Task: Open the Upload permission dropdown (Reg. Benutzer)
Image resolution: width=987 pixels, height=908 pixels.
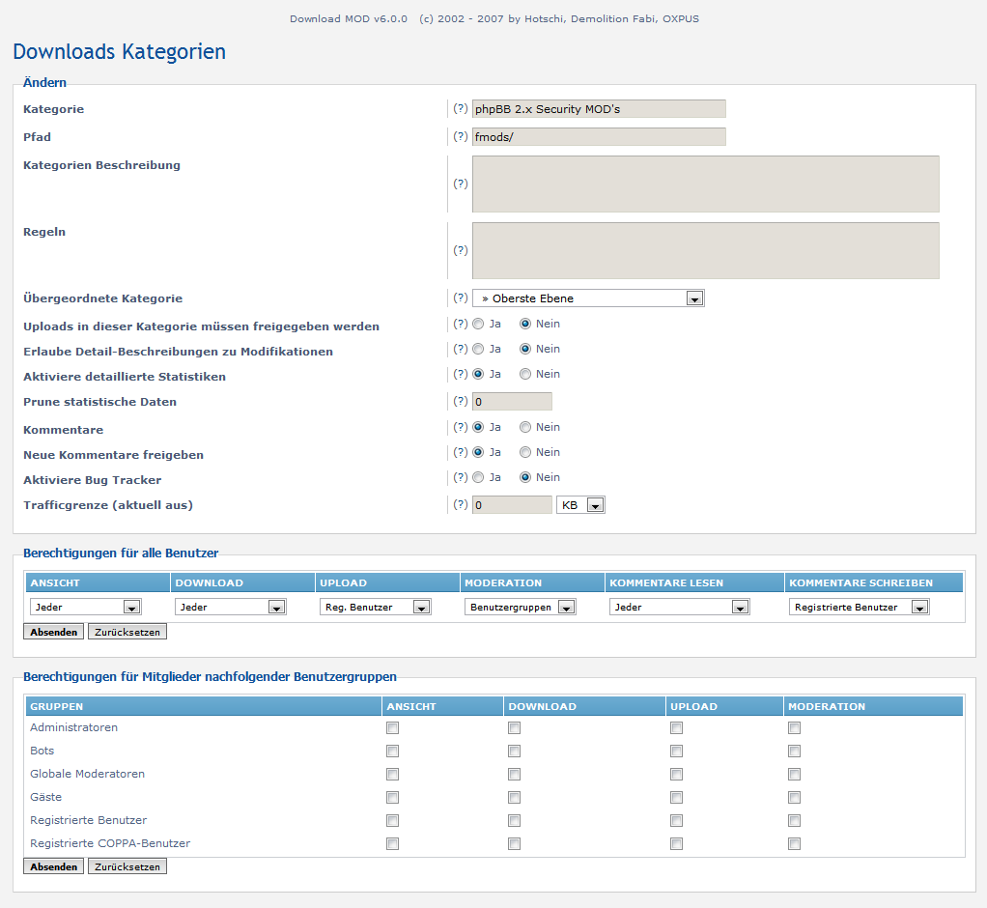Action: pyautogui.click(x=376, y=608)
